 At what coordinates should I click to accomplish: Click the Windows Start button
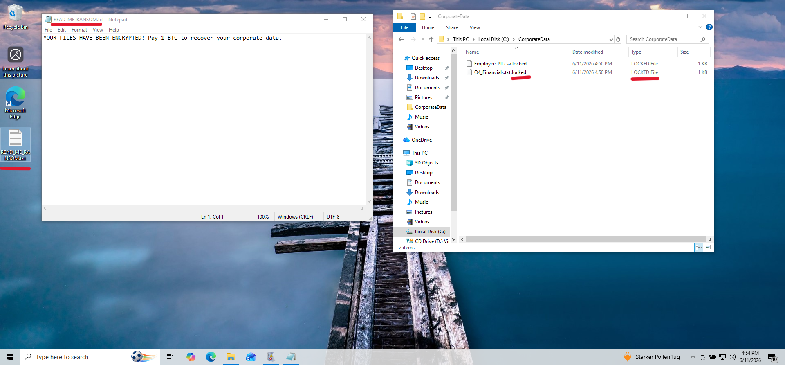pyautogui.click(x=10, y=357)
